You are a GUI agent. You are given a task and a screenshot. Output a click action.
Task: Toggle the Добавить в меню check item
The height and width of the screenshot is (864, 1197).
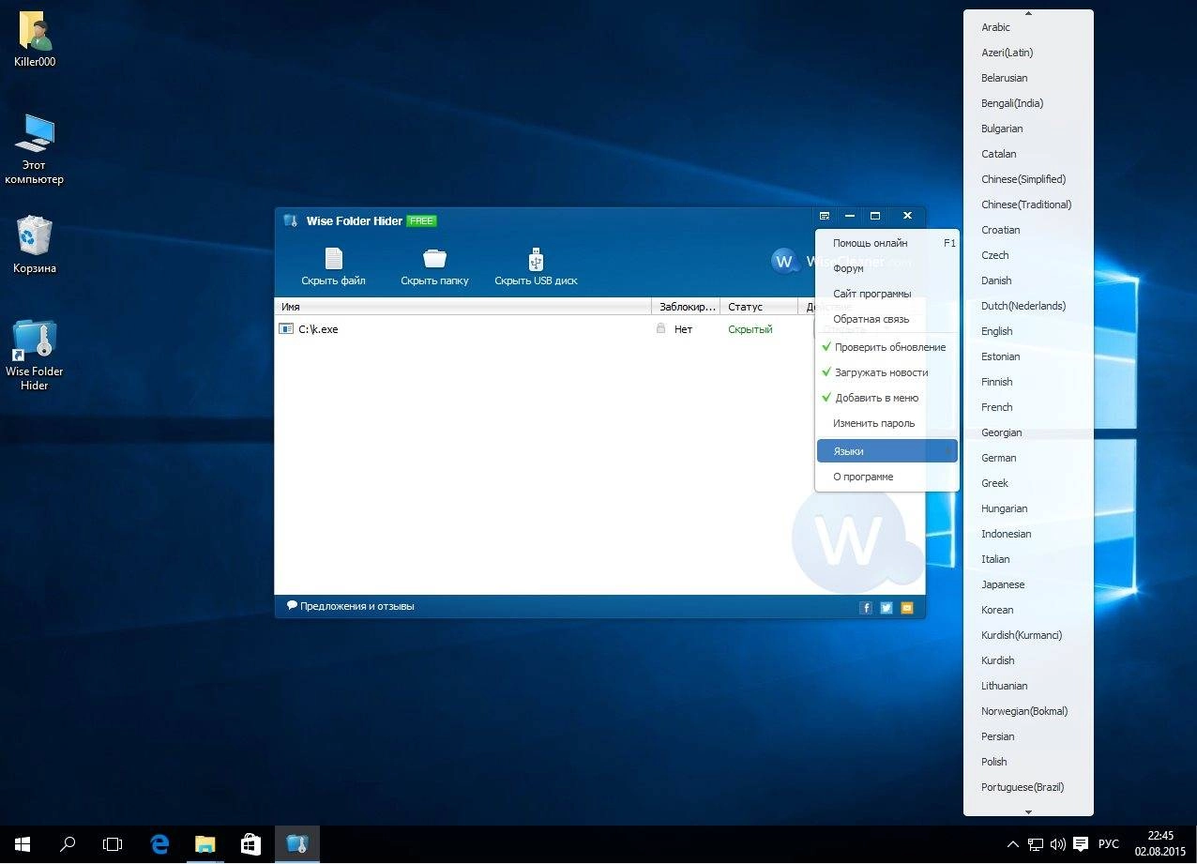(x=887, y=398)
